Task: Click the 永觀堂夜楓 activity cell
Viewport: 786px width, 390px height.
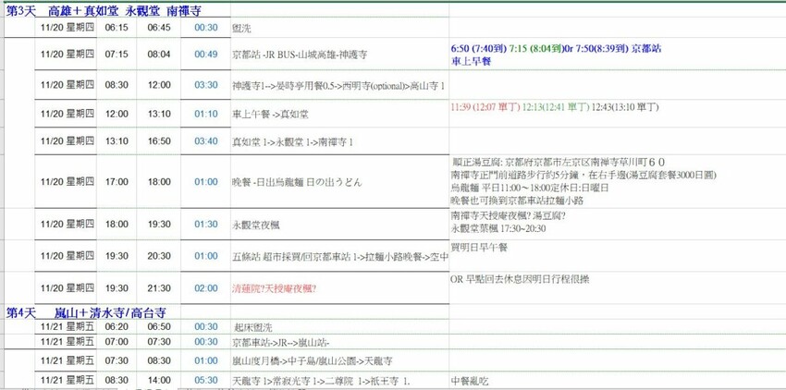Action: point(260,224)
